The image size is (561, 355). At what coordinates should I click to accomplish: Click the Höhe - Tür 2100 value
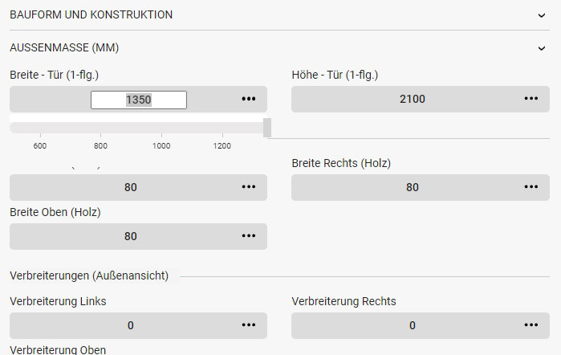(412, 99)
